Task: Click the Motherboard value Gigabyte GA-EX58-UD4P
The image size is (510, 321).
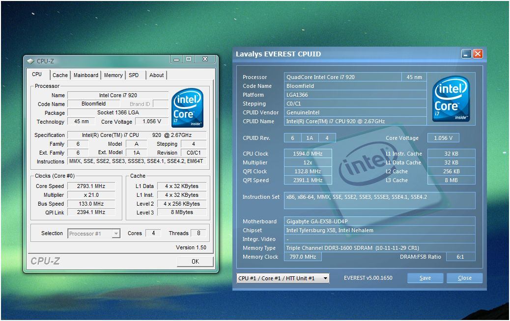Action: pos(379,221)
